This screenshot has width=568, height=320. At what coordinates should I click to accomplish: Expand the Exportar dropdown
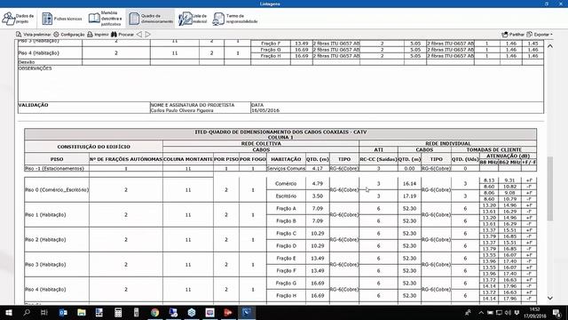pos(540,35)
